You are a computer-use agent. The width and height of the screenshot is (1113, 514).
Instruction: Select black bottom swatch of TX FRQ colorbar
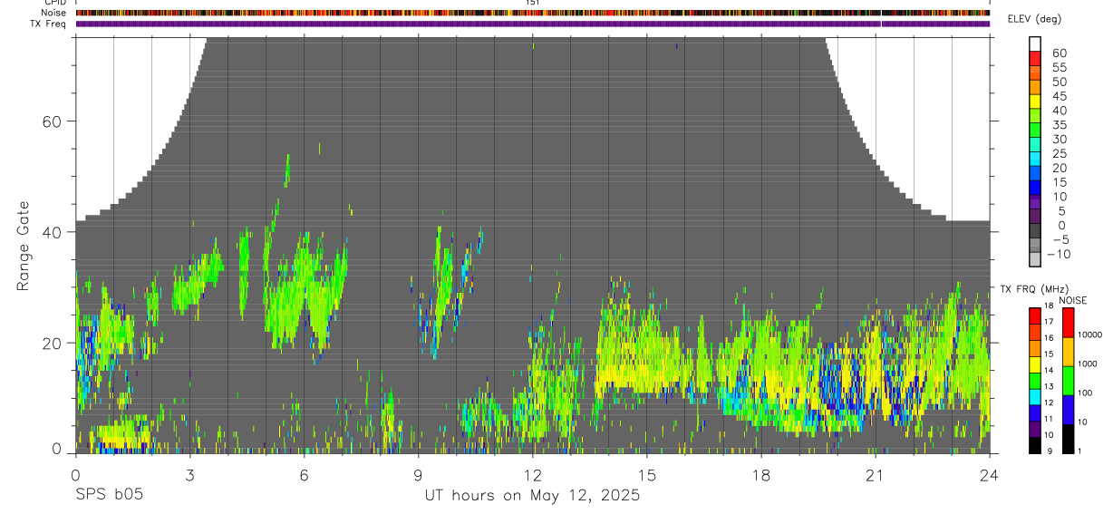(1035, 447)
